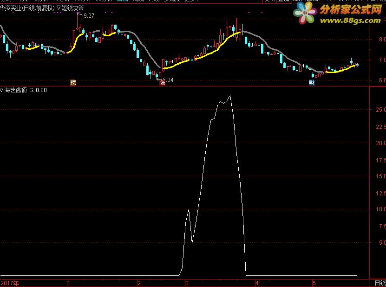Click the 海艺逃顶 indicator name

[15, 90]
